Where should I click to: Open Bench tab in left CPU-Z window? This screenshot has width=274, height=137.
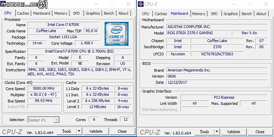109,13
